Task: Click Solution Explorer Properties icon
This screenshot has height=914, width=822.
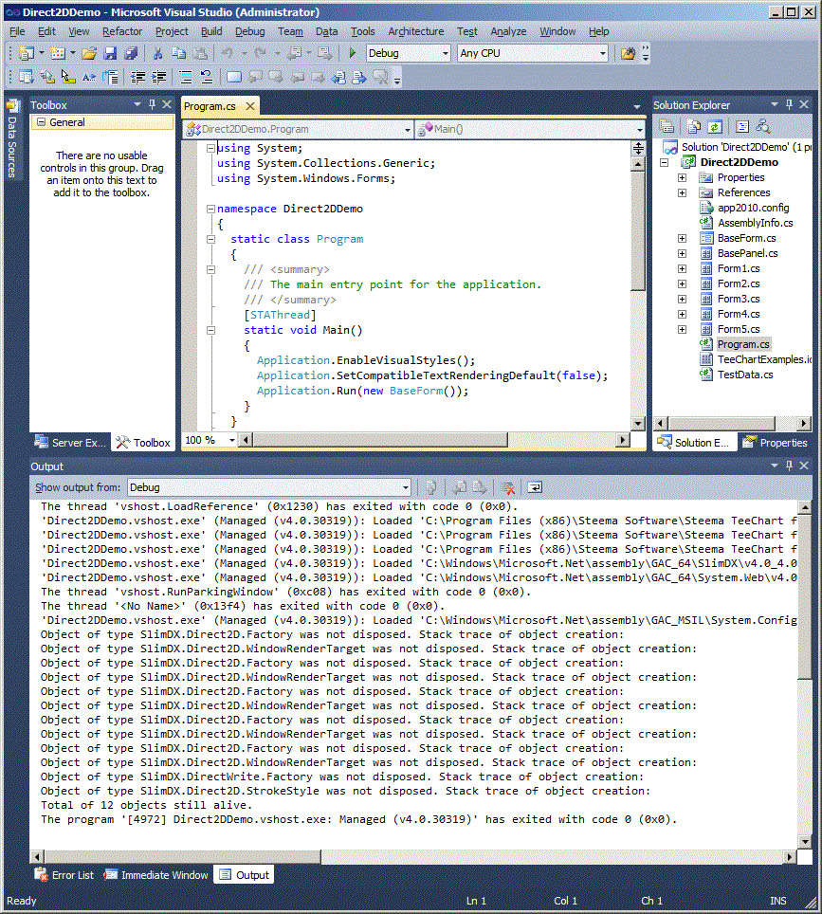Action: click(x=667, y=126)
